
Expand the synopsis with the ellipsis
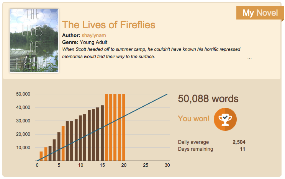249,57
